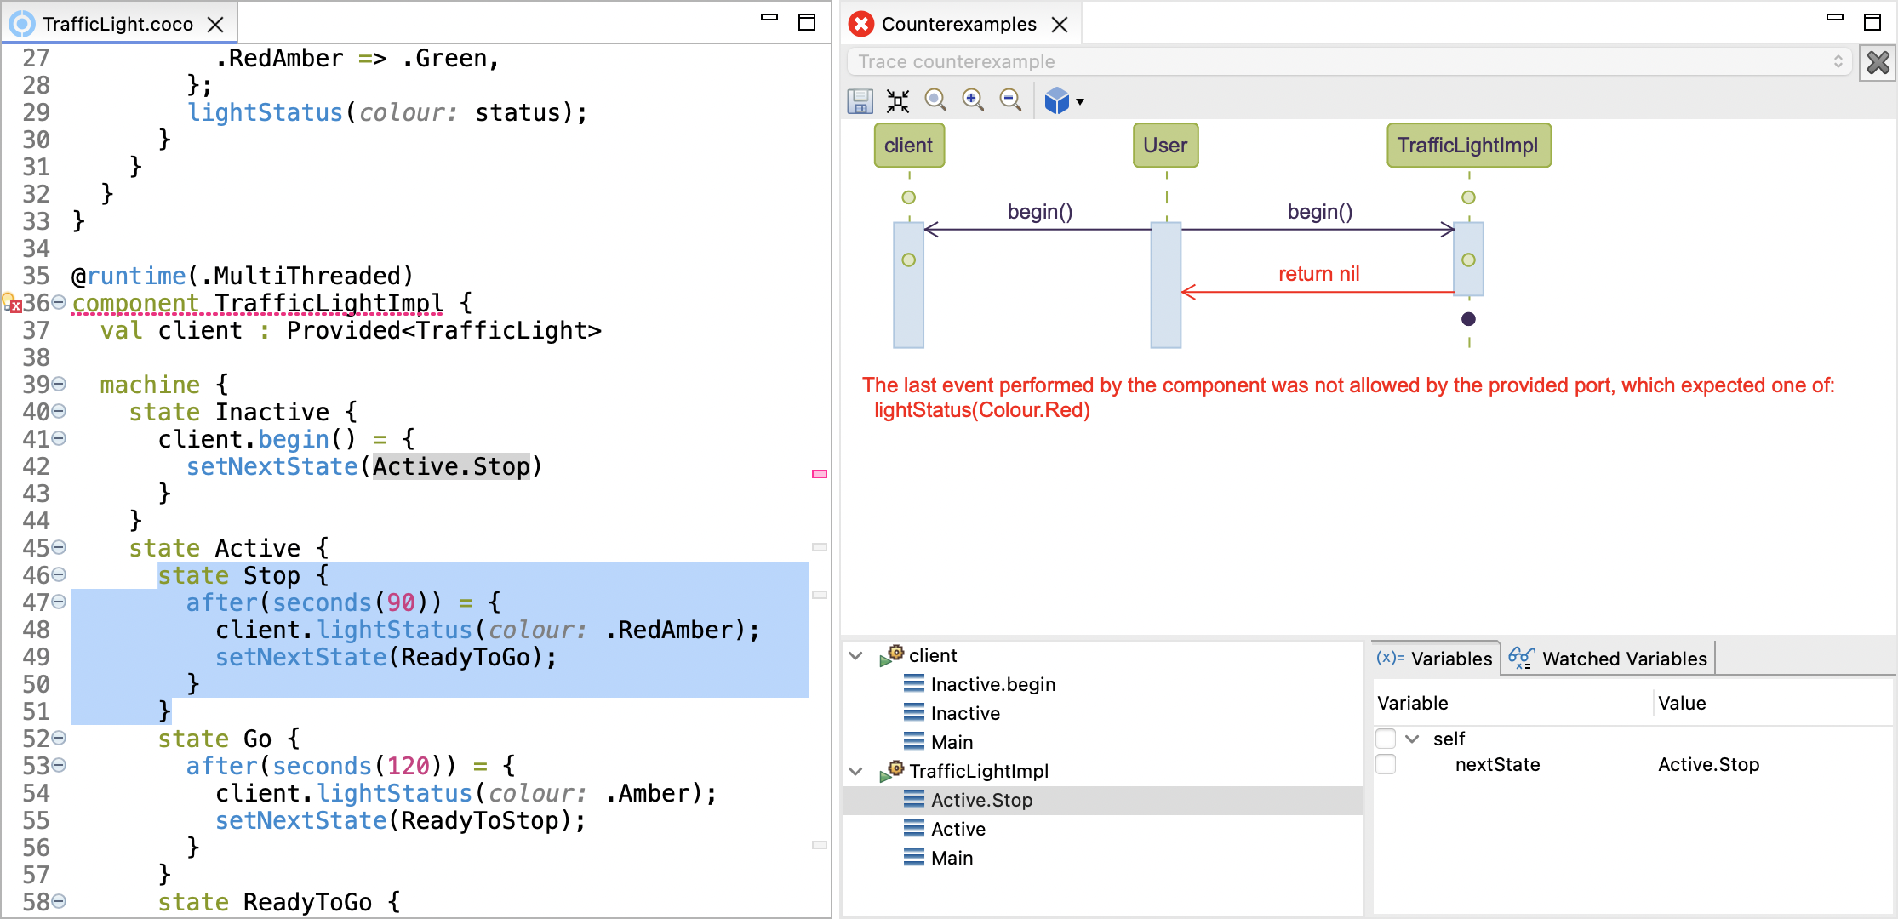
Task: Click the red Counterexamples error icon
Action: (x=861, y=24)
